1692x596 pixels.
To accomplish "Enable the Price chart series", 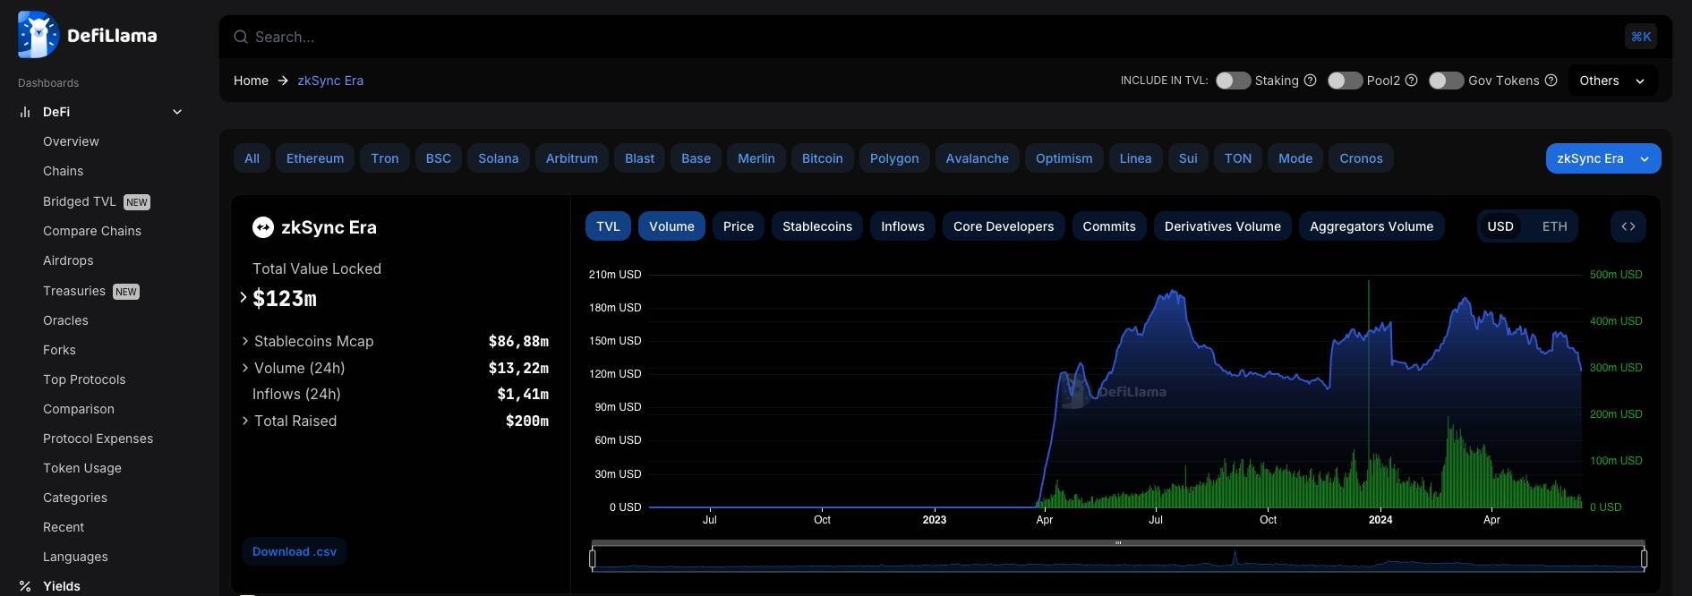I will (739, 226).
